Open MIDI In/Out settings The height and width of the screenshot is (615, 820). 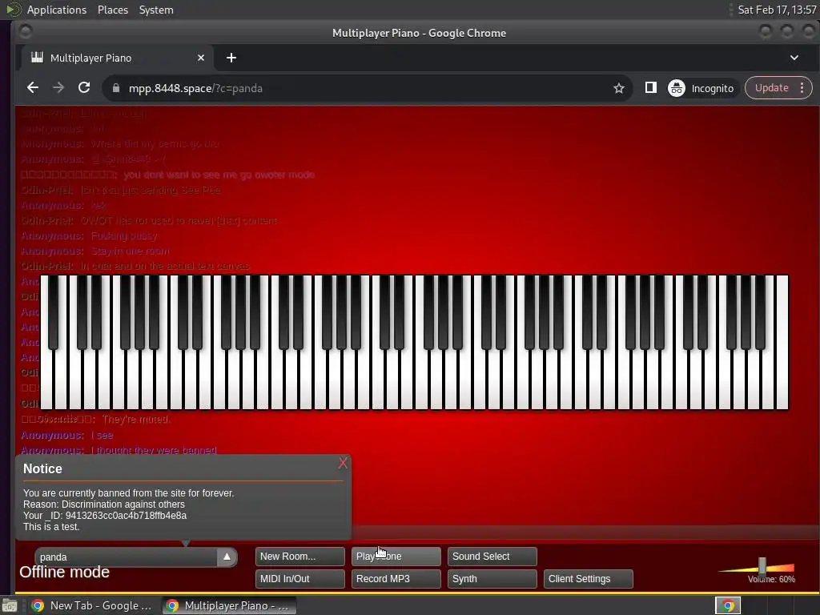(x=299, y=579)
